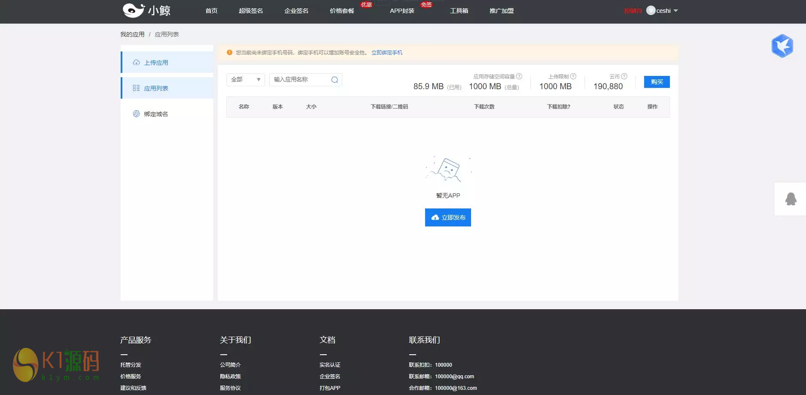
Task: Expand the 下载扣除 column header
Action: click(558, 107)
